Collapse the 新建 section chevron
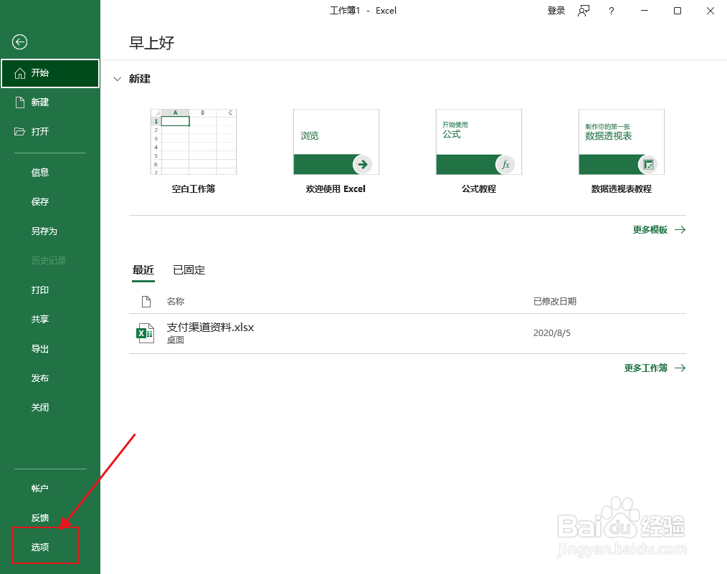This screenshot has width=727, height=574. point(118,80)
